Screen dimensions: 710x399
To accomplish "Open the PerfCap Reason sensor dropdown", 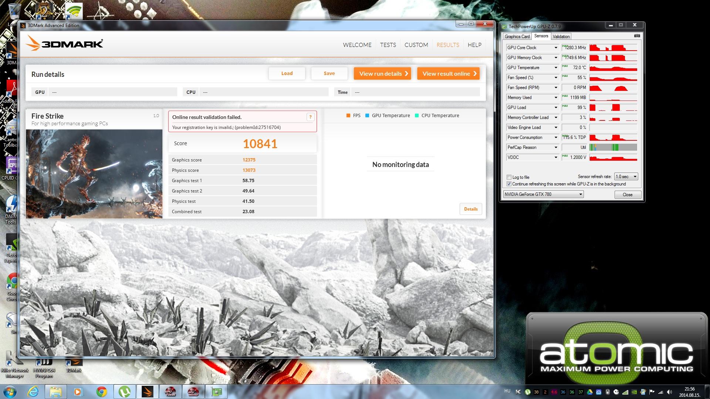I will [555, 147].
